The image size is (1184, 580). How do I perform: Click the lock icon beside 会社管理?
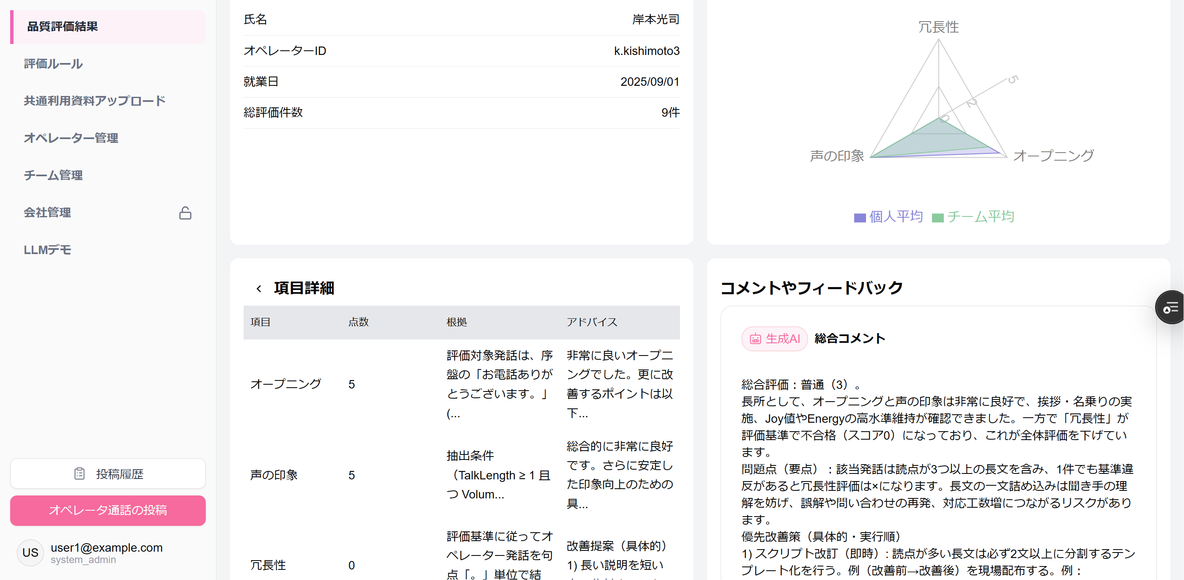(x=185, y=213)
